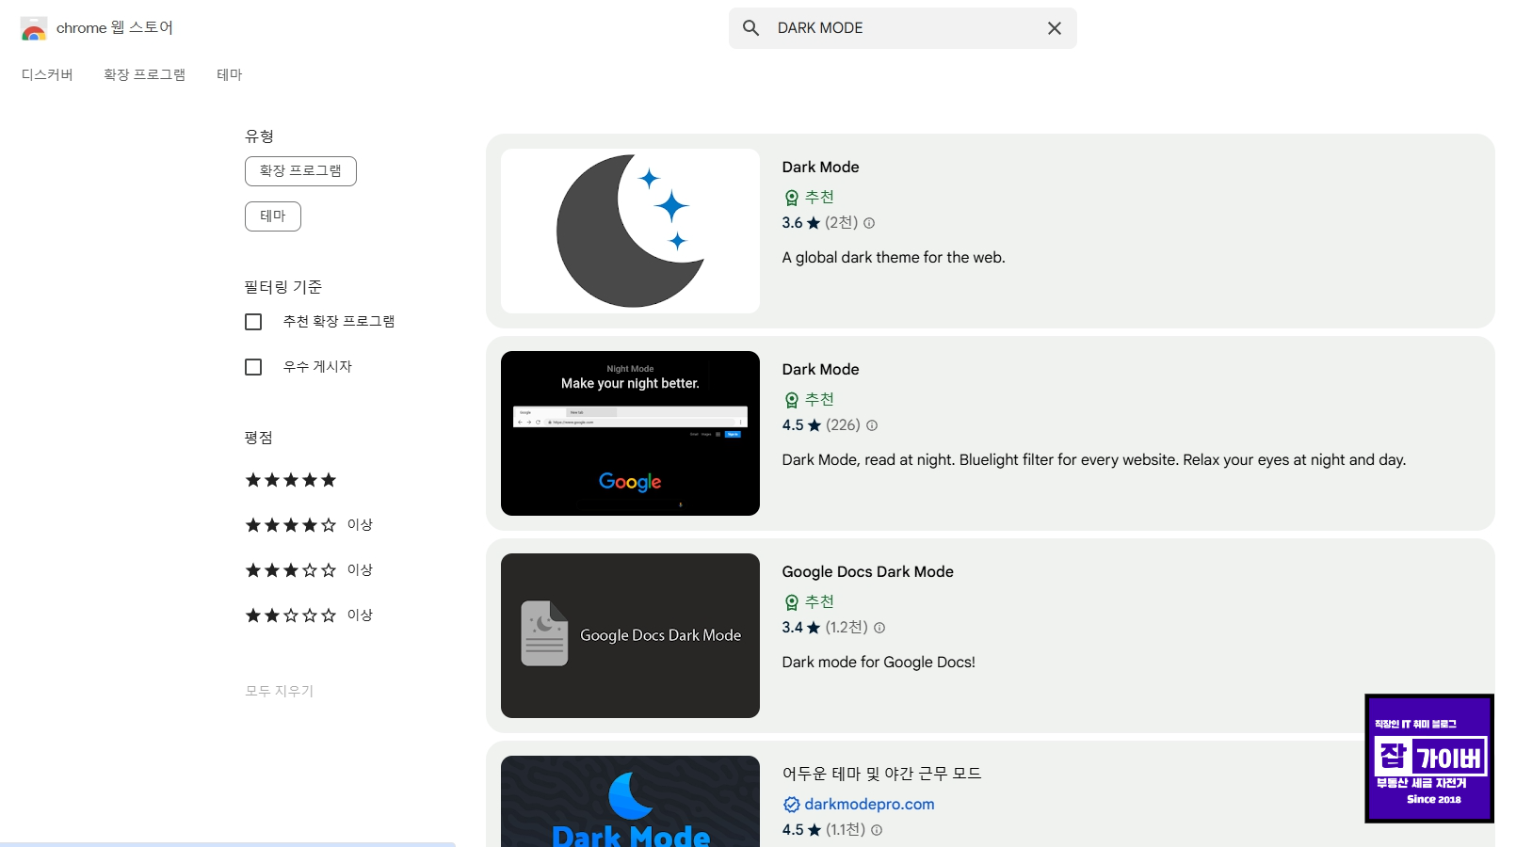
Task: Click the text "A global dark theme for the web."
Action: point(894,257)
